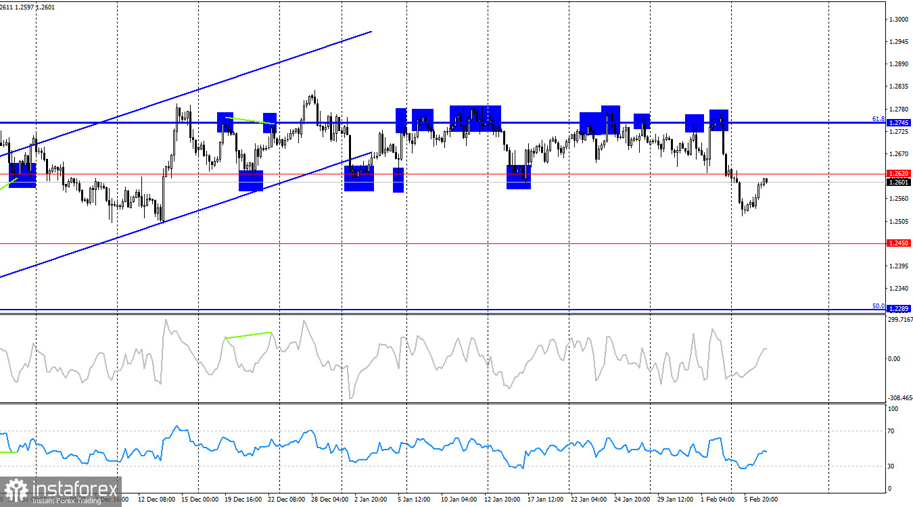This screenshot has height=507, width=913.
Task: Click the 22 Dec 08:00 time label
Action: pos(286,500)
